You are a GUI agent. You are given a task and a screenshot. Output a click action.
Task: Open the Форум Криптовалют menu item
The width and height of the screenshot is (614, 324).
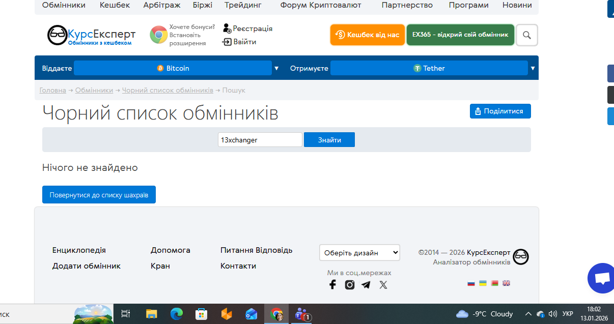pyautogui.click(x=321, y=5)
